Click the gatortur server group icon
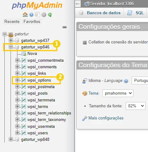Viewport: 148px width, 152px height. point(11,34)
